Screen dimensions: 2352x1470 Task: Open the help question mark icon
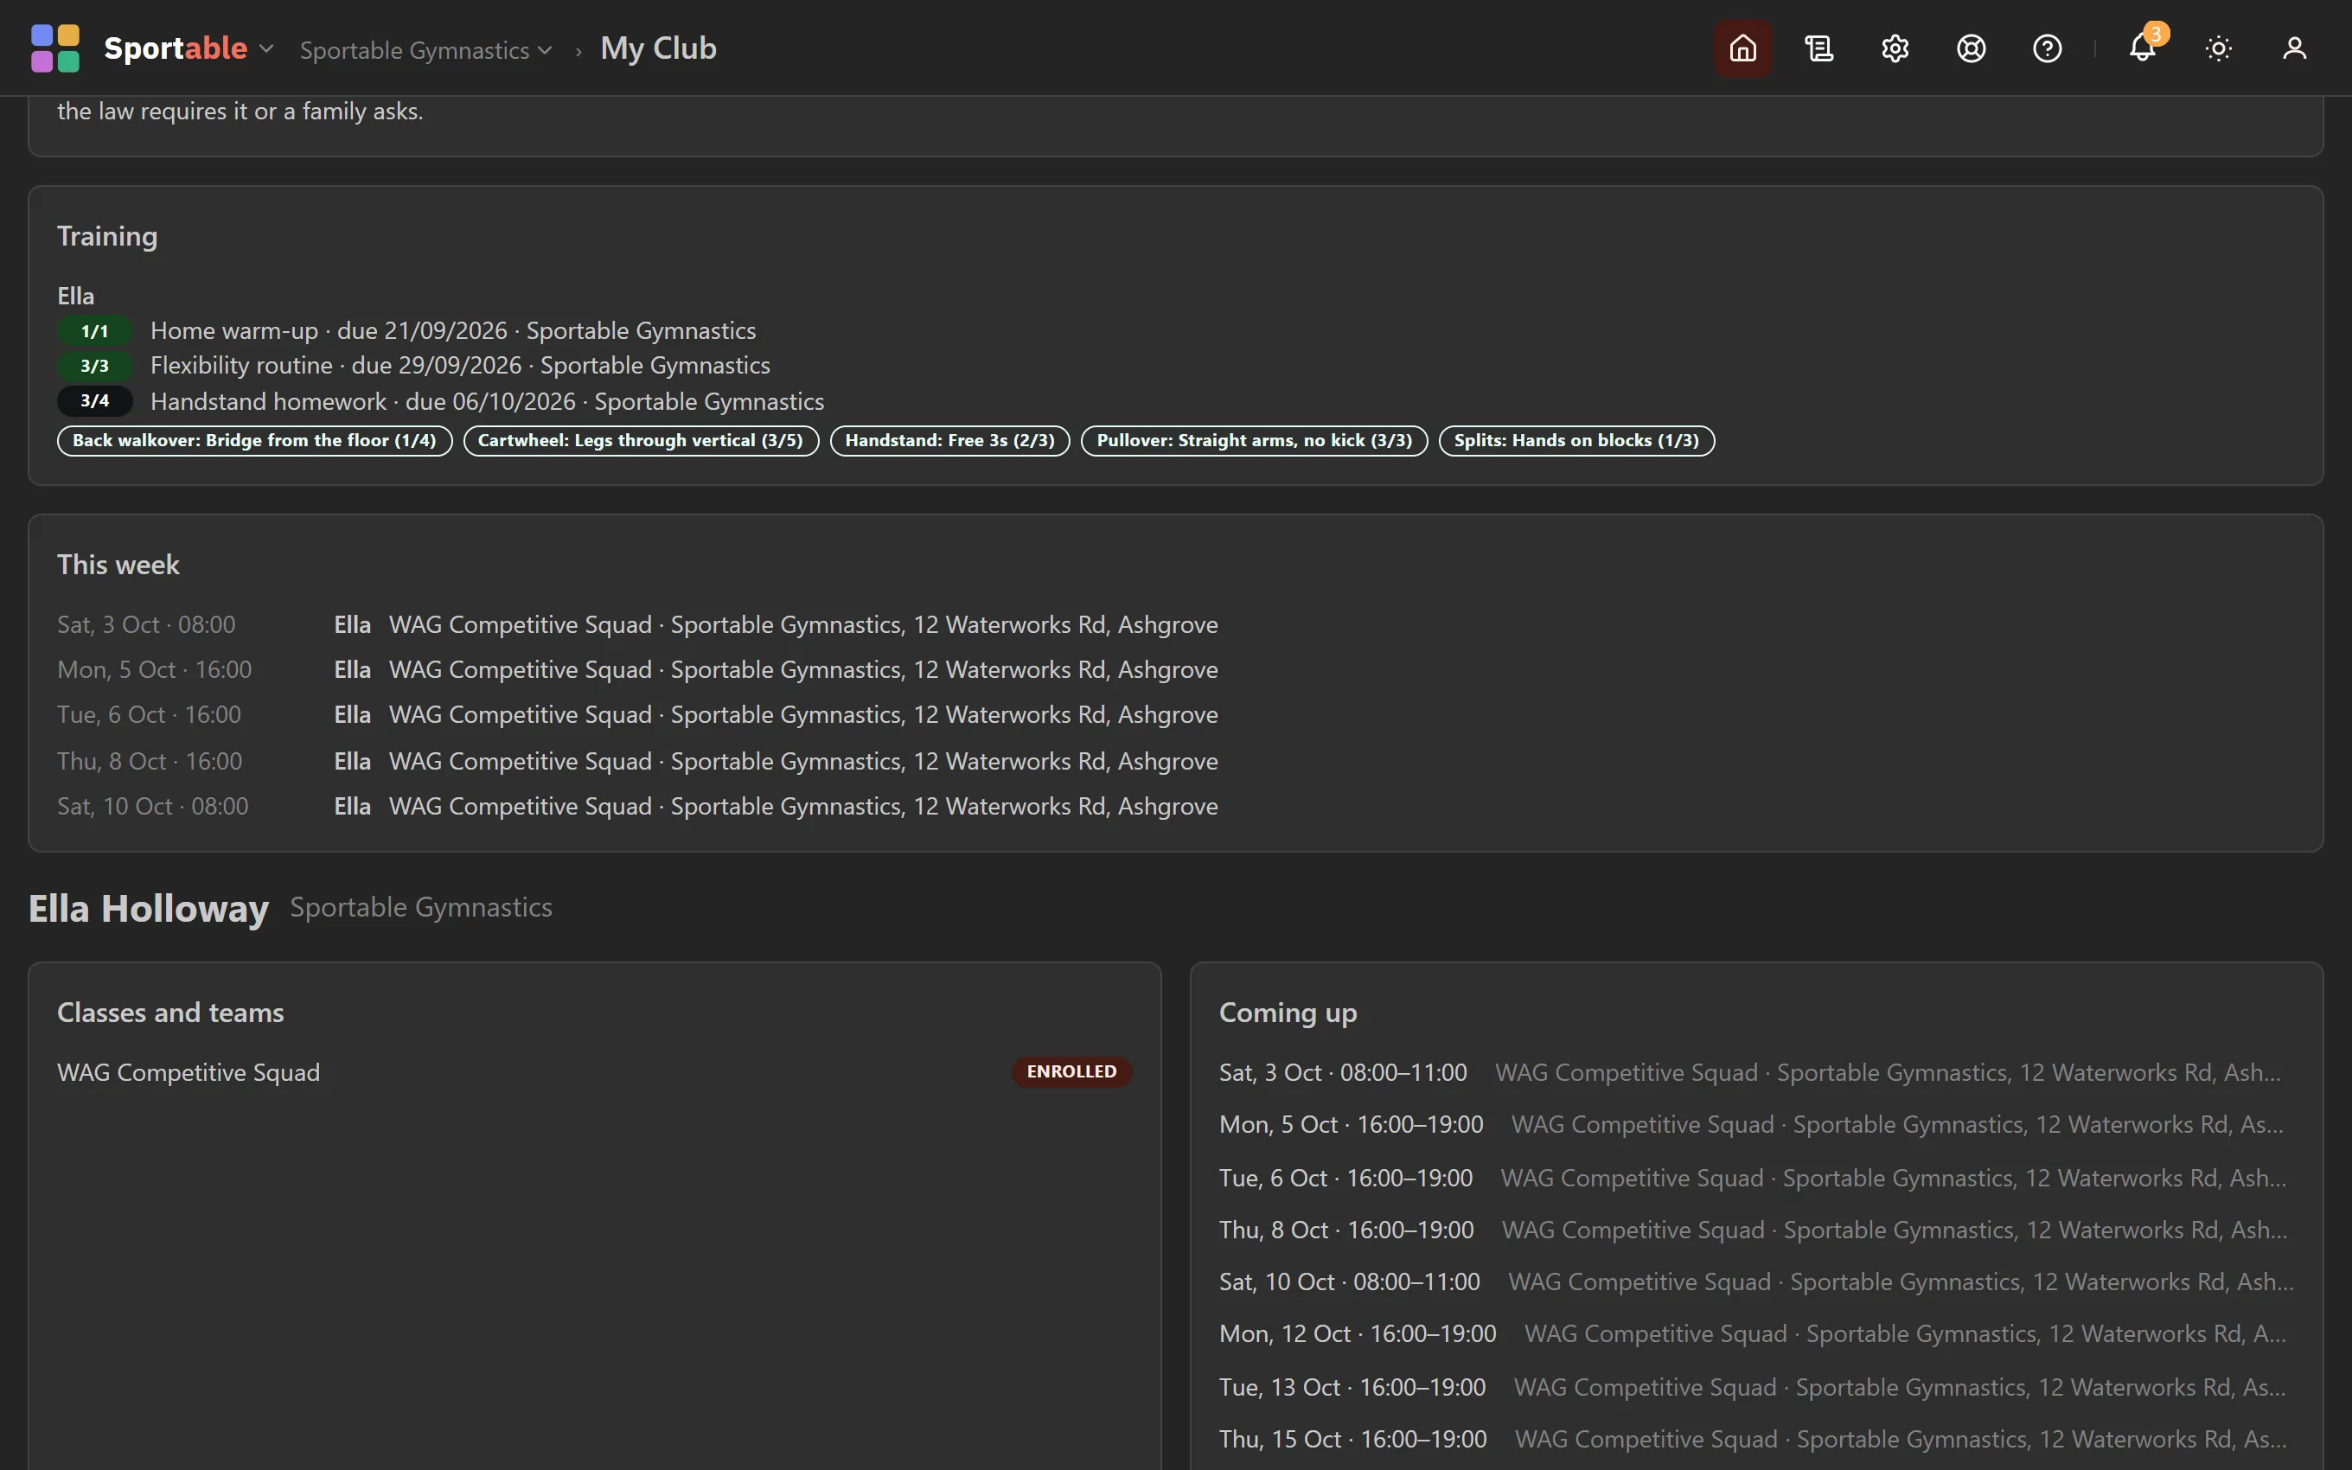pyautogui.click(x=2047, y=48)
